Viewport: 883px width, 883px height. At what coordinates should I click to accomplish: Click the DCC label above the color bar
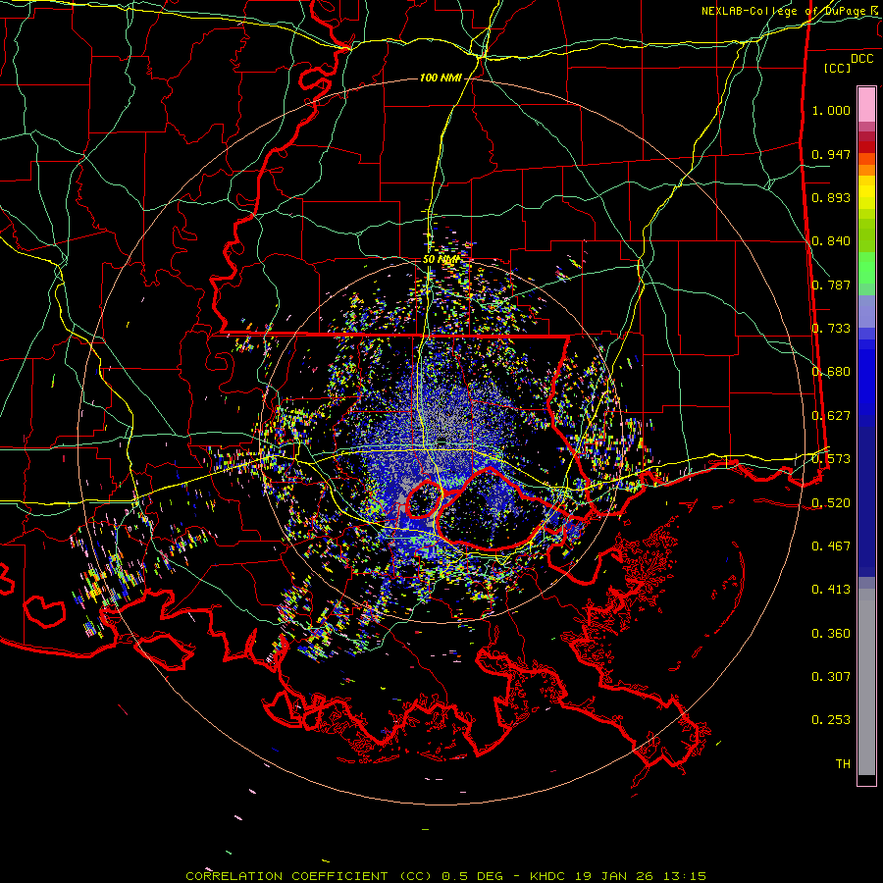point(861,59)
